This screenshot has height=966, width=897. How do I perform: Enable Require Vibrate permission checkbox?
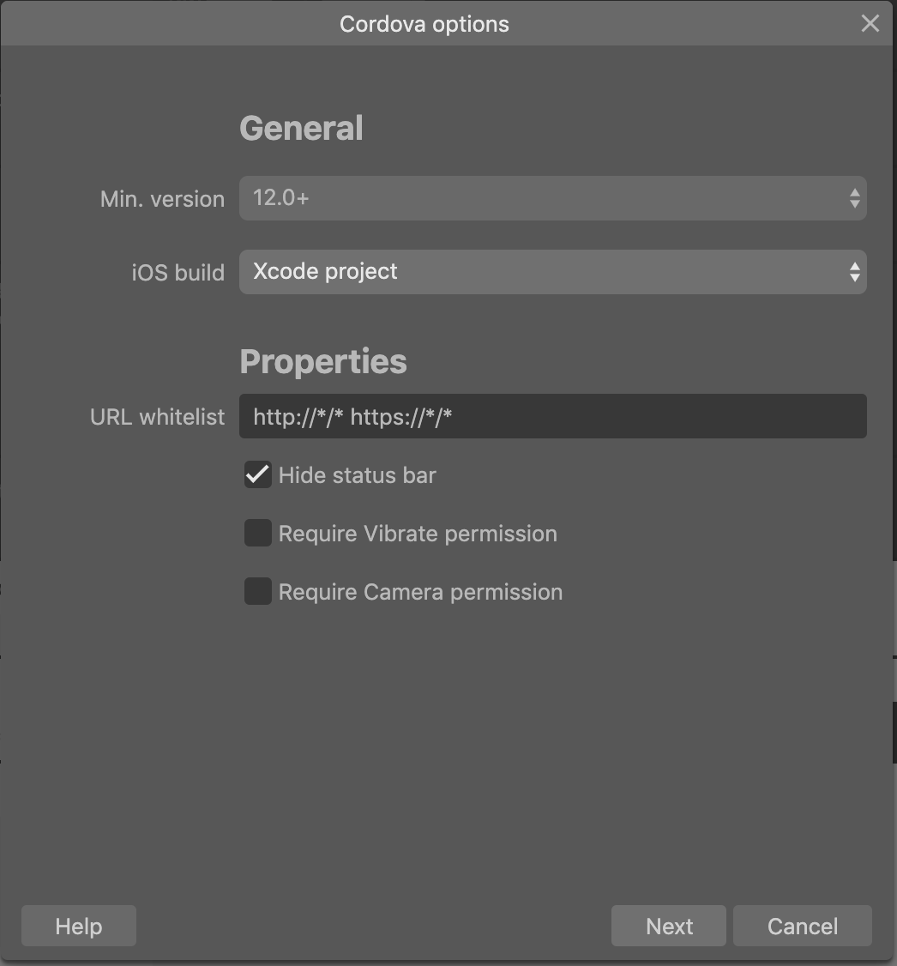[257, 534]
